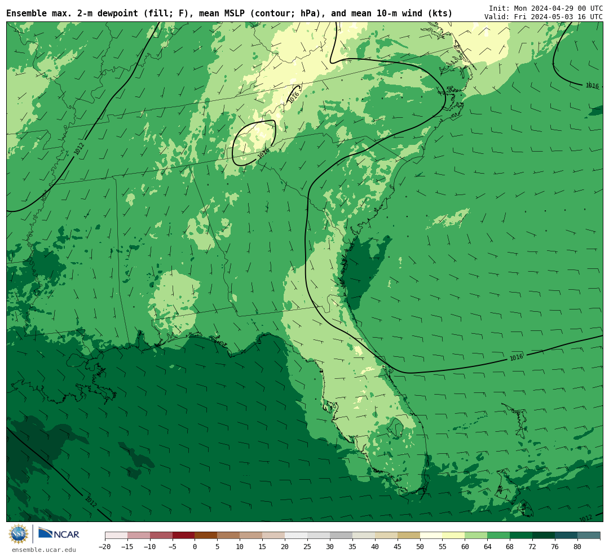Click the 64 colorbar tick label
609x557 pixels.
coord(487,547)
